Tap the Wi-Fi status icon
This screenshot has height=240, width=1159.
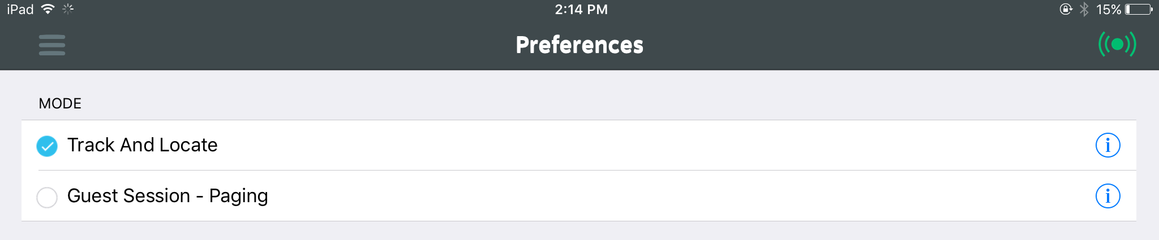click(x=48, y=9)
